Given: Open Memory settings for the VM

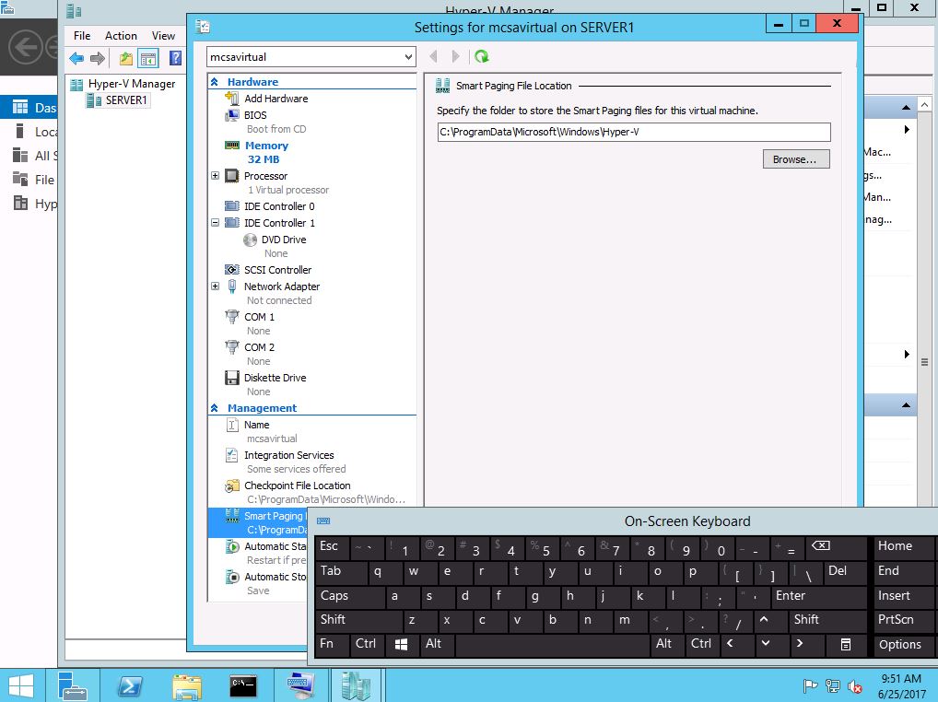Looking at the screenshot, I should tap(265, 146).
